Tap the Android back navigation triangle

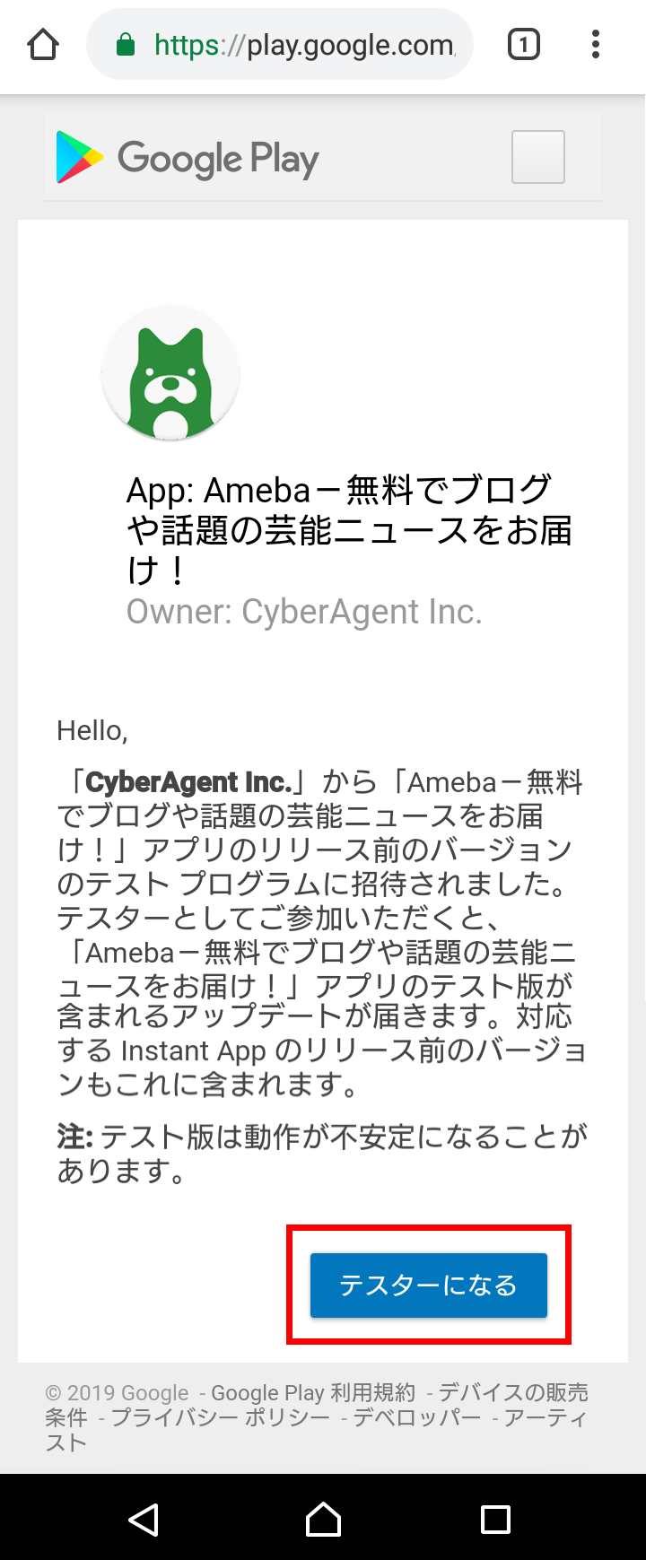click(144, 1520)
